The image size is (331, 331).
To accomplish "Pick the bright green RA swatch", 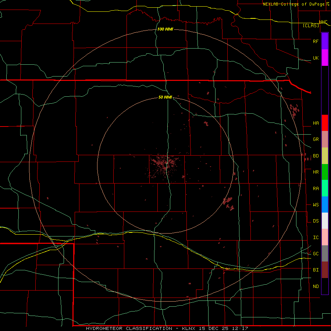I will (325, 188).
